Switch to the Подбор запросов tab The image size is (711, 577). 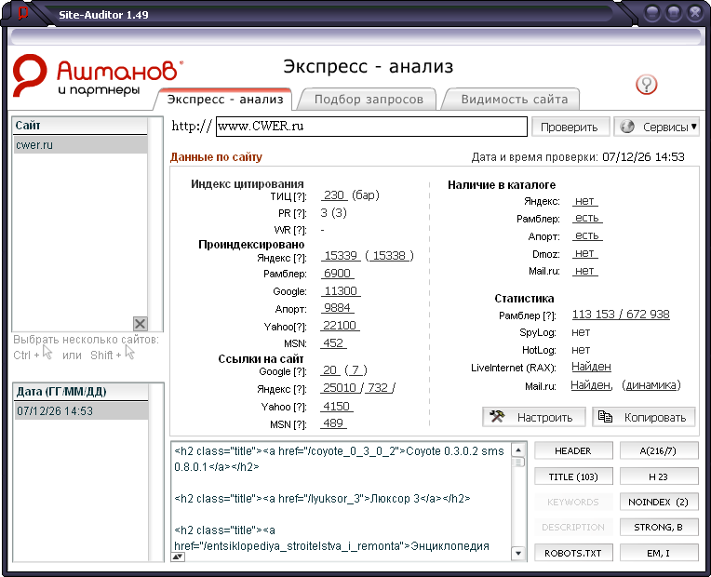click(x=369, y=99)
